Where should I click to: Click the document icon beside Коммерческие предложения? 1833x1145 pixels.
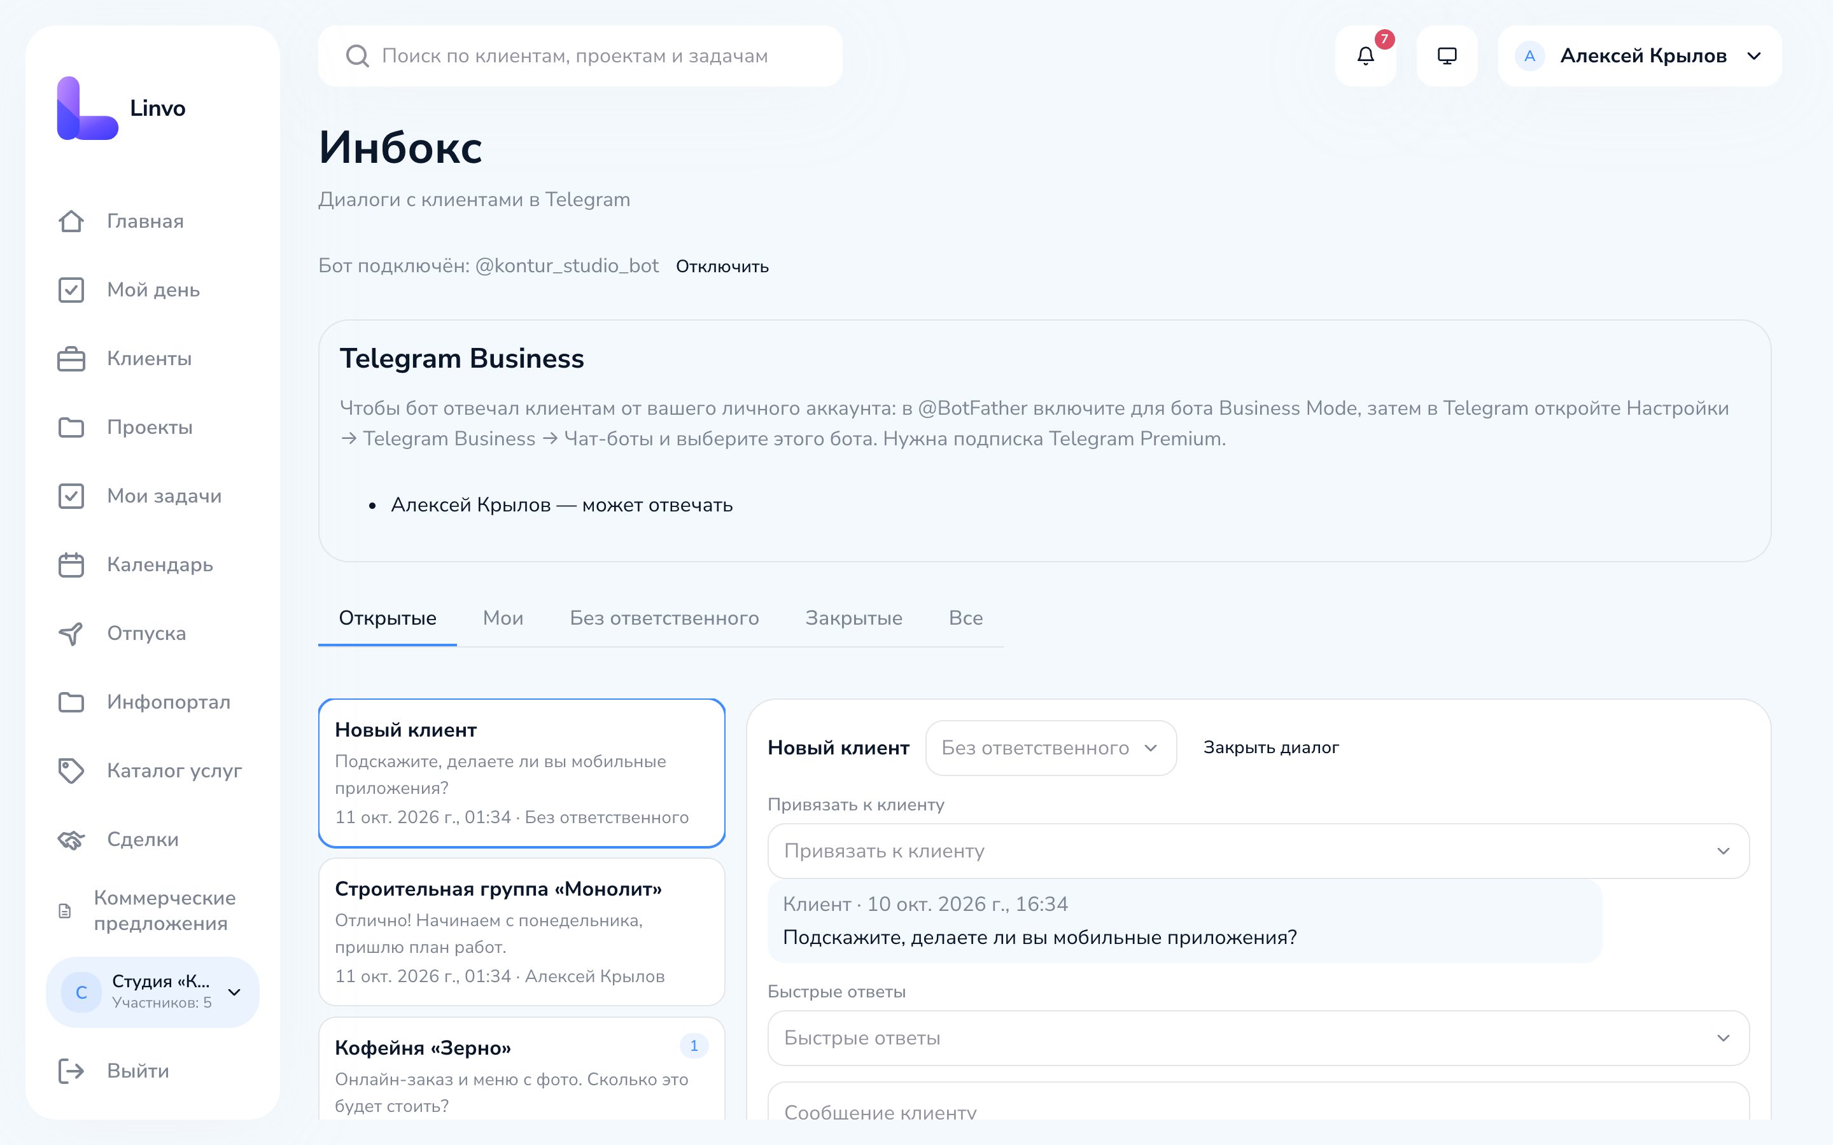tap(65, 911)
